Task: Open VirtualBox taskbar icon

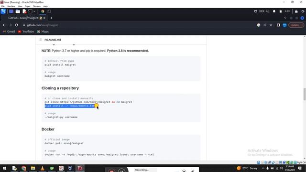Action: pyautogui.click(x=70, y=168)
